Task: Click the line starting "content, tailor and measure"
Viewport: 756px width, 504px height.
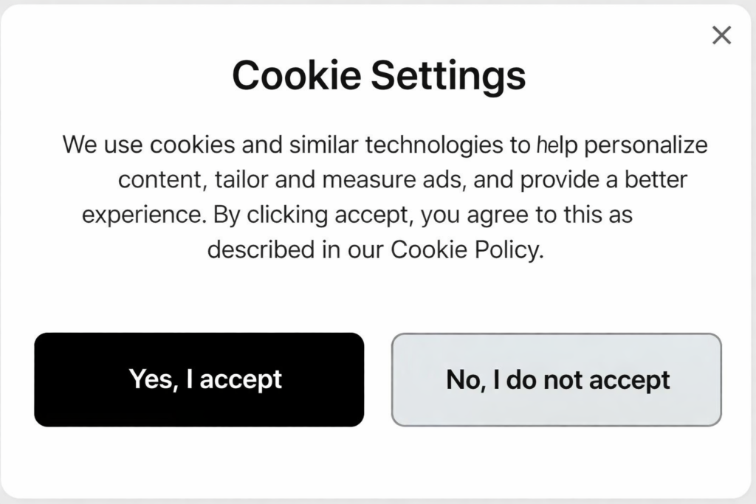Action: click(x=402, y=179)
